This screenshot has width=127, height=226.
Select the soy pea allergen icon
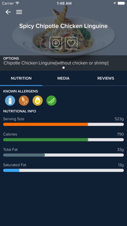(51, 101)
